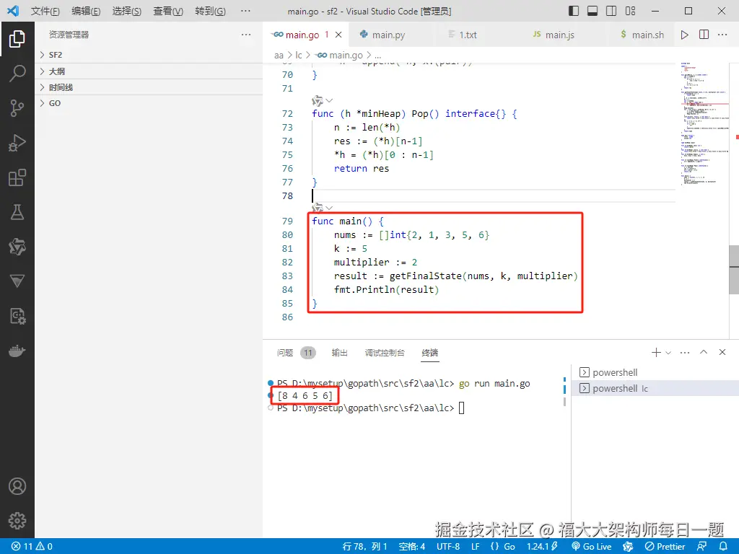Click LF end-of-line status item
The image size is (739, 554).
pyautogui.click(x=476, y=547)
